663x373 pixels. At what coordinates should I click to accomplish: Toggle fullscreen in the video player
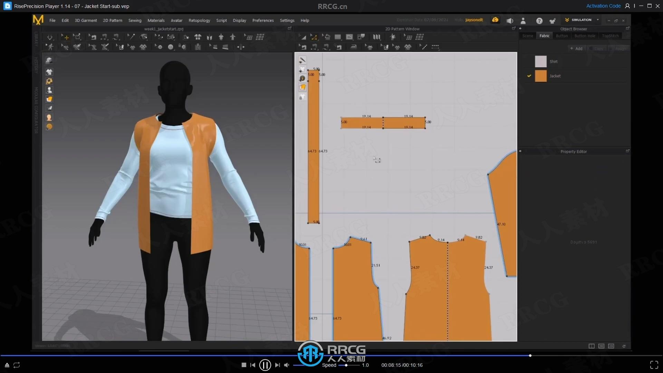click(x=654, y=365)
